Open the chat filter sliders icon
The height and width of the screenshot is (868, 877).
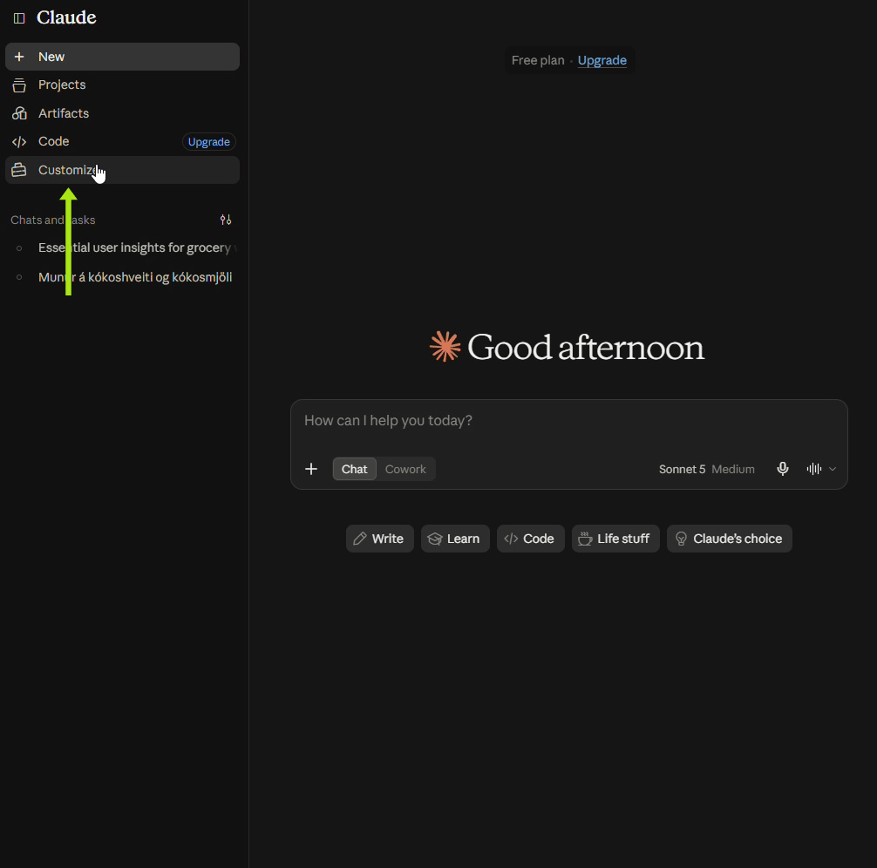point(226,220)
